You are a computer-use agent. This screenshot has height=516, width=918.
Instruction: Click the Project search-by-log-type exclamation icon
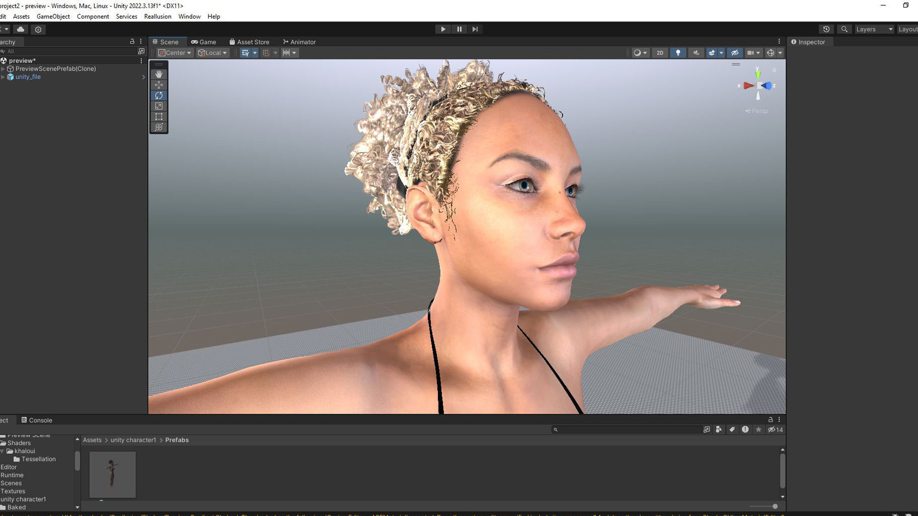[x=745, y=430]
